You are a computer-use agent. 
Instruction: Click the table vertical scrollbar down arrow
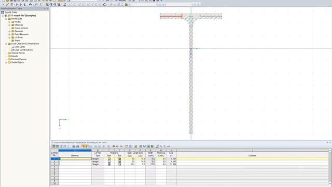tap(330, 184)
